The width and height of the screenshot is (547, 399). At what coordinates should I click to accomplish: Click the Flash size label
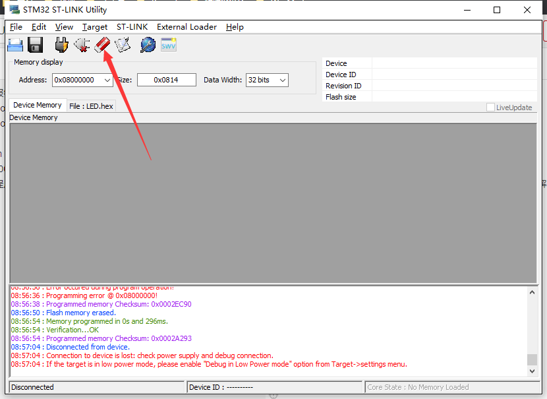pos(341,97)
